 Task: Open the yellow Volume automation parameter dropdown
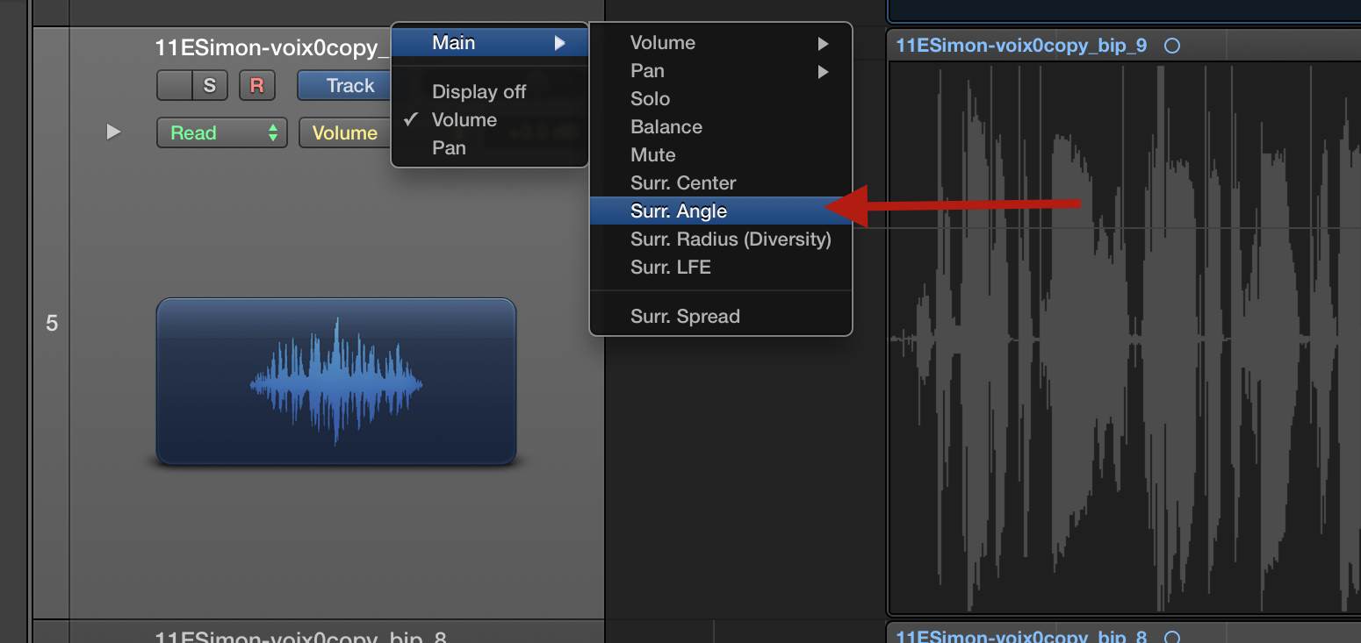[x=344, y=133]
